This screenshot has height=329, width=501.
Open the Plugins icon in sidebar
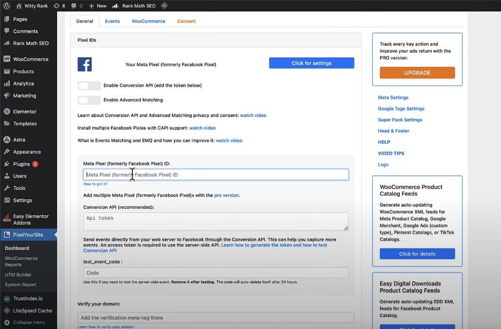(7, 164)
